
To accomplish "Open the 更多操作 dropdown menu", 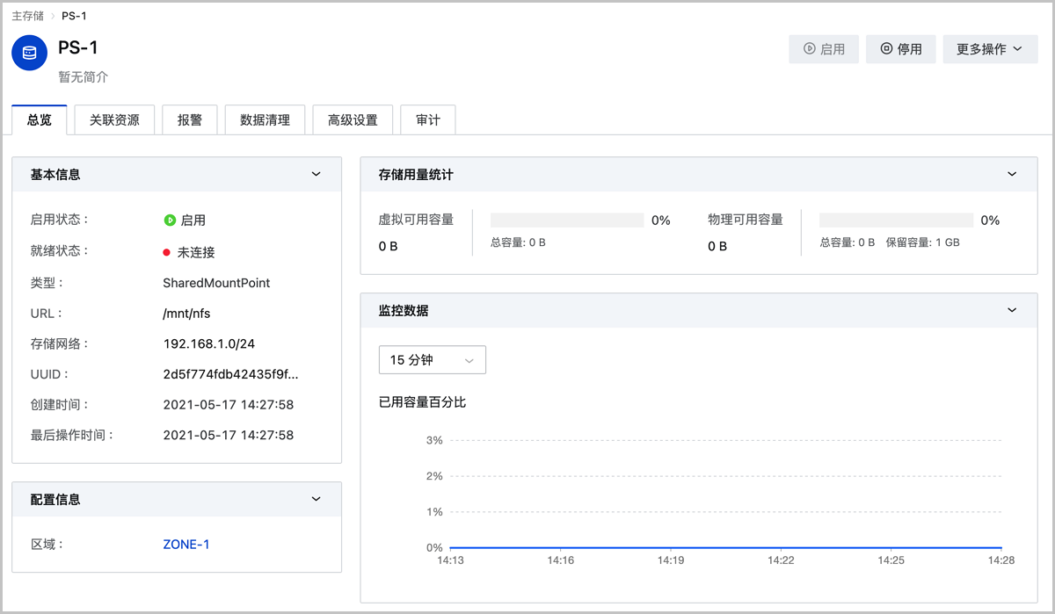I will coord(989,49).
